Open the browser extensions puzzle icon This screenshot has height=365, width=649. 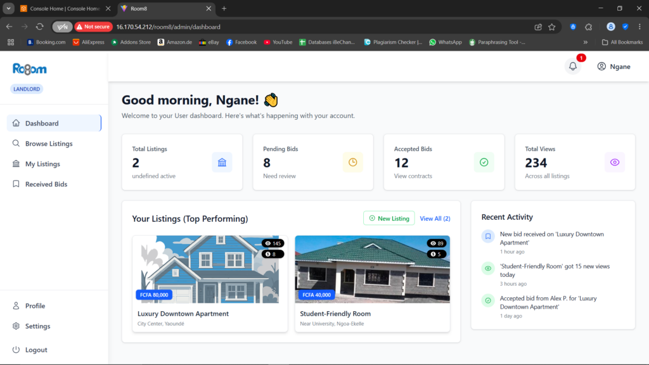coord(589,27)
